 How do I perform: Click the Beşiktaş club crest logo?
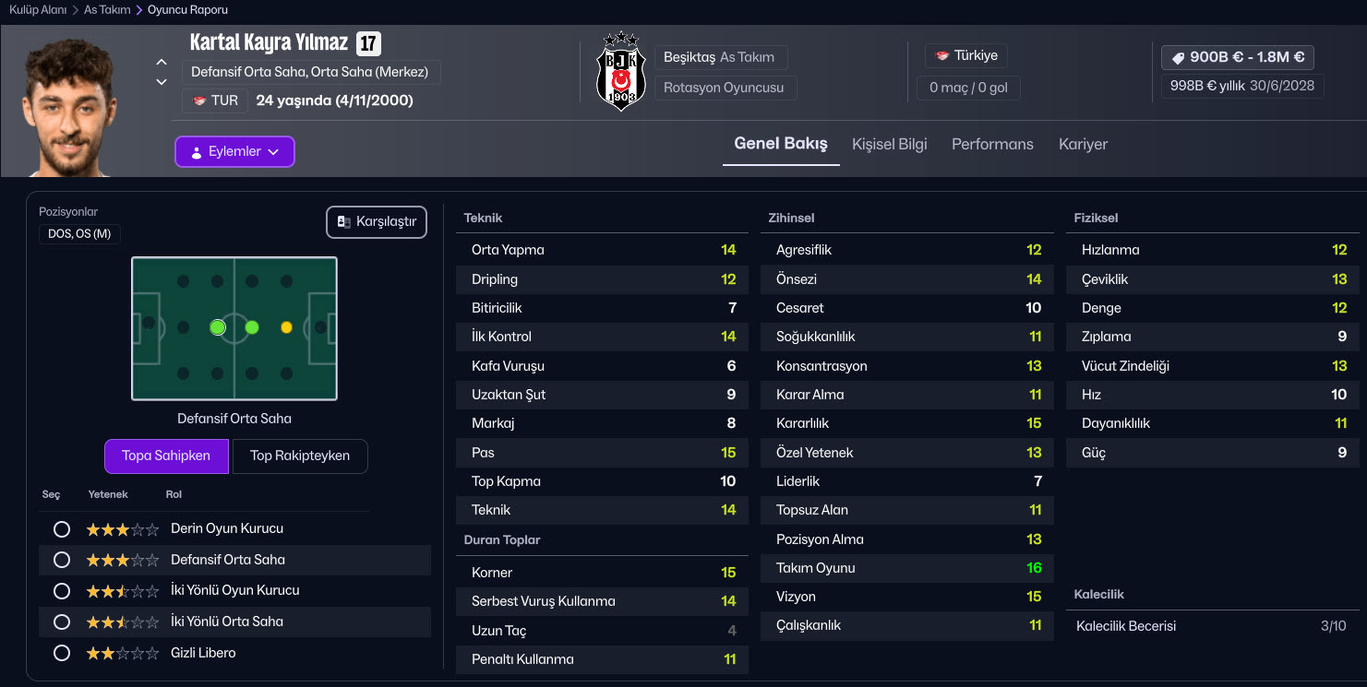click(621, 71)
